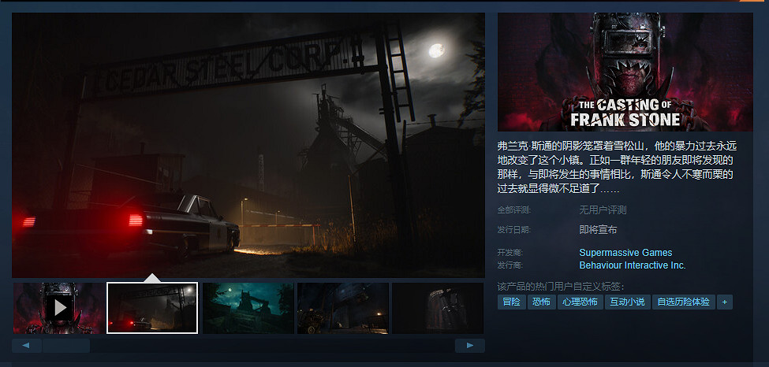Click the left arrow of thumbnail scroller
Screen dimensions: 769x367
tap(27, 346)
